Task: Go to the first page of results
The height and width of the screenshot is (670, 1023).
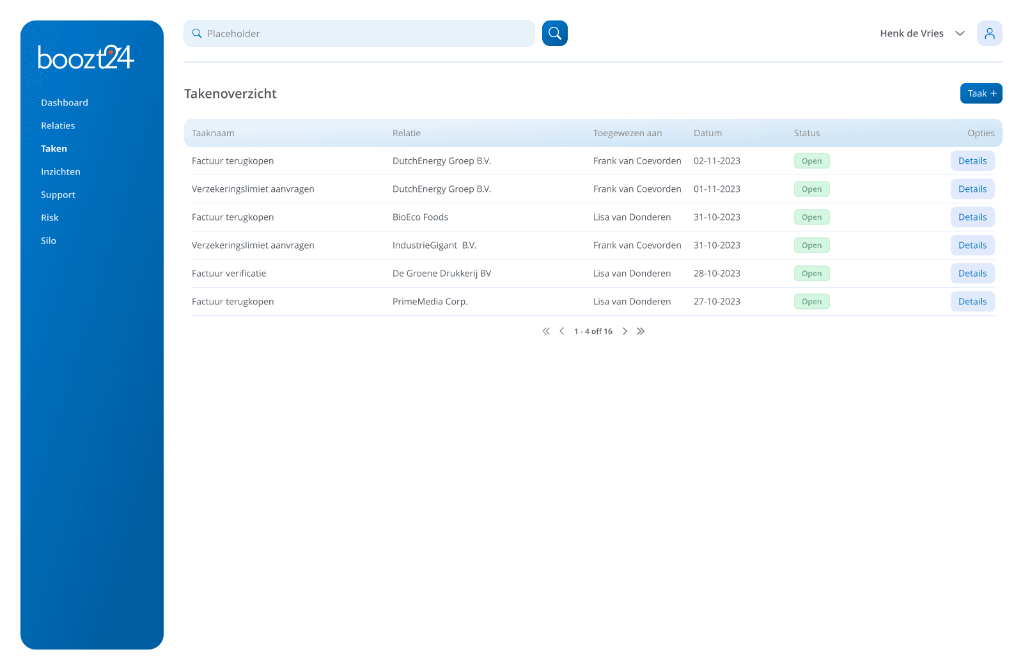Action: [x=546, y=331]
